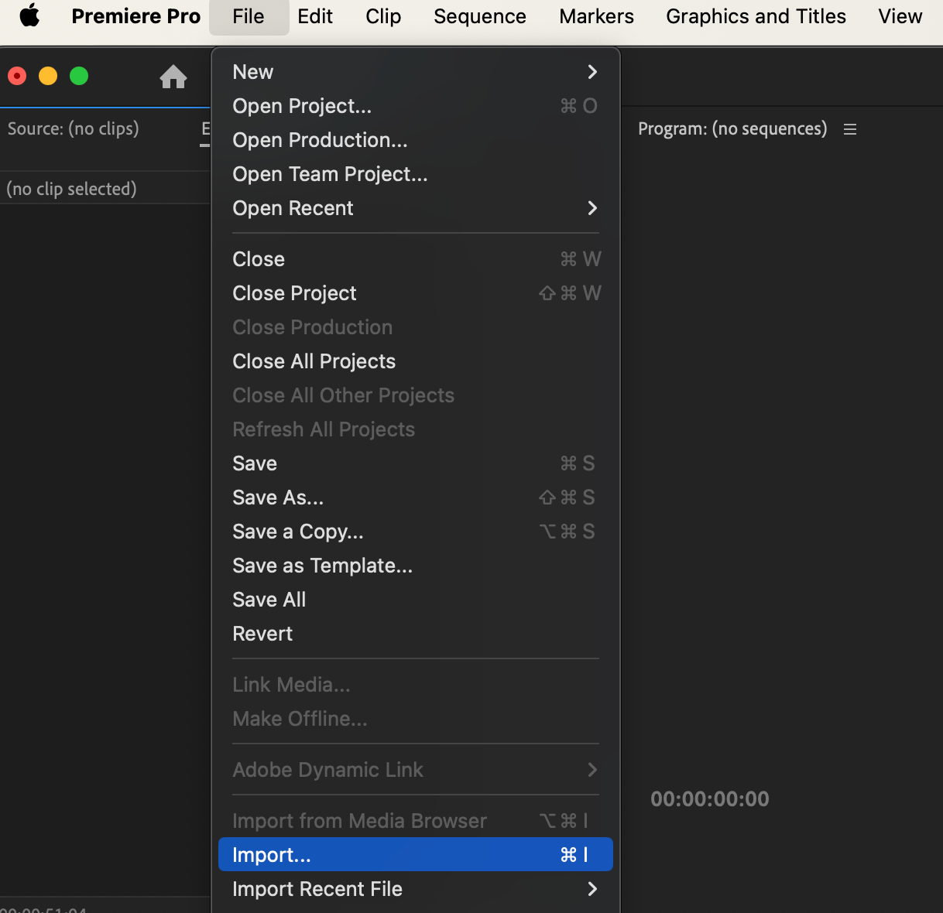943x913 pixels.
Task: Open the Program monitor panel menu icon
Action: click(x=850, y=129)
